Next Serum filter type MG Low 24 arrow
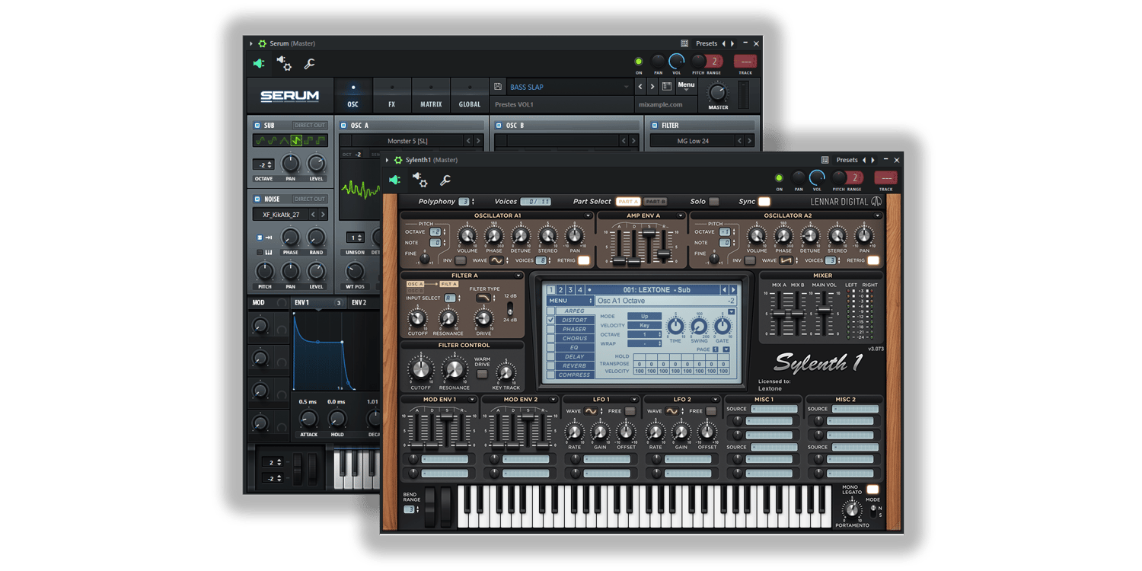The width and height of the screenshot is (1142, 571). (749, 141)
